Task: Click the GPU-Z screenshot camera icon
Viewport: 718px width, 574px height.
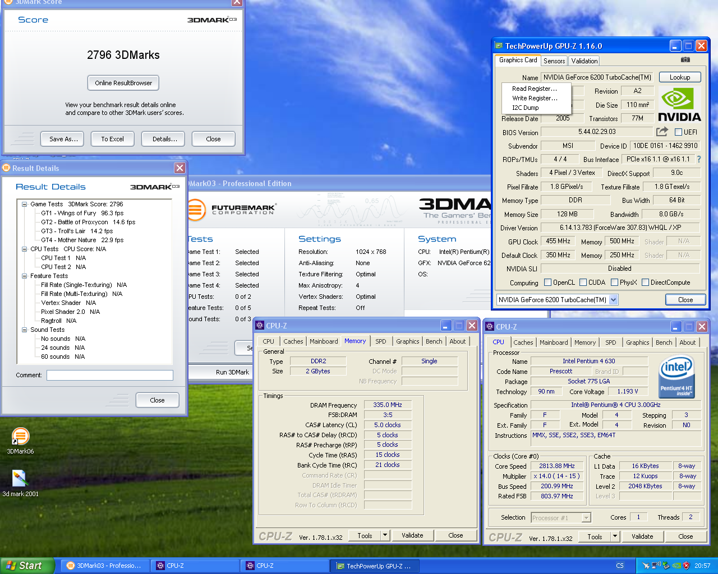Action: click(685, 59)
